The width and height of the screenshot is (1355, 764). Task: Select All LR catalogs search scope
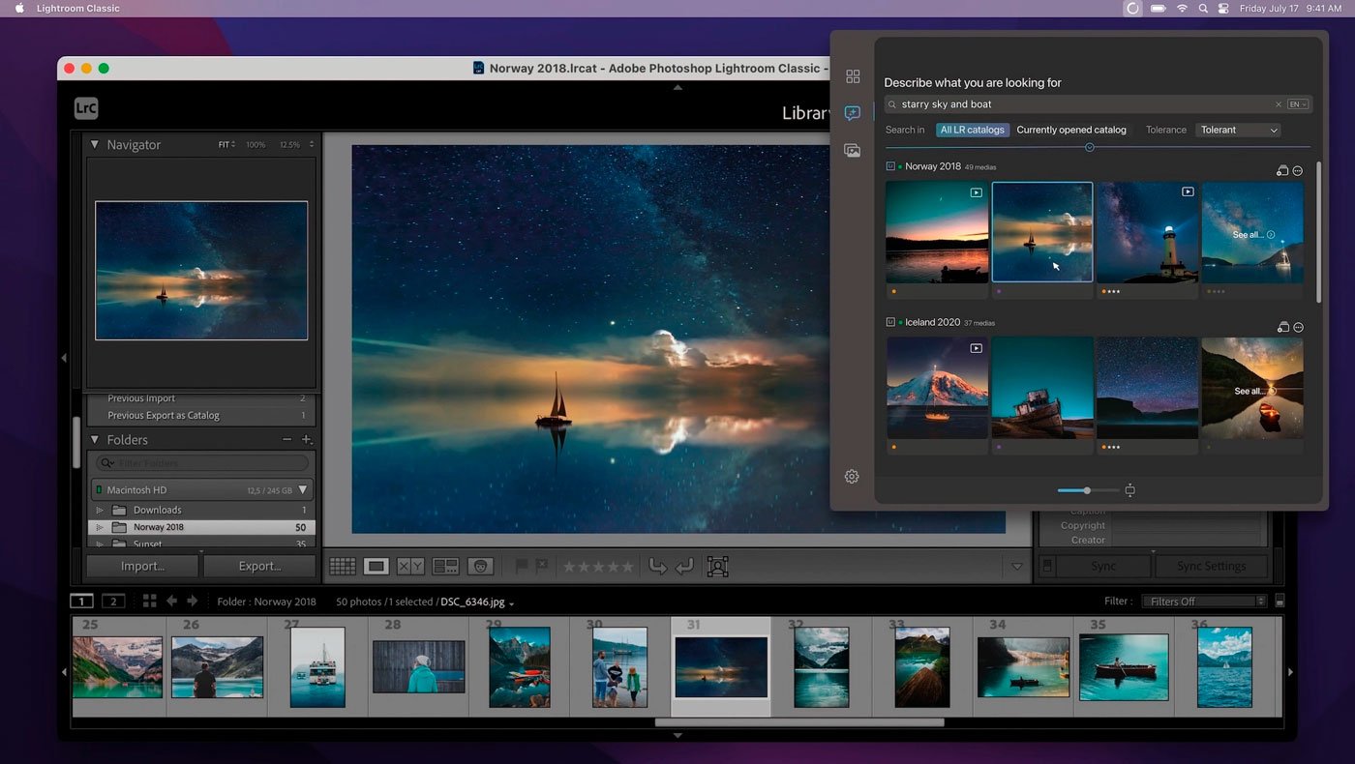coord(973,130)
